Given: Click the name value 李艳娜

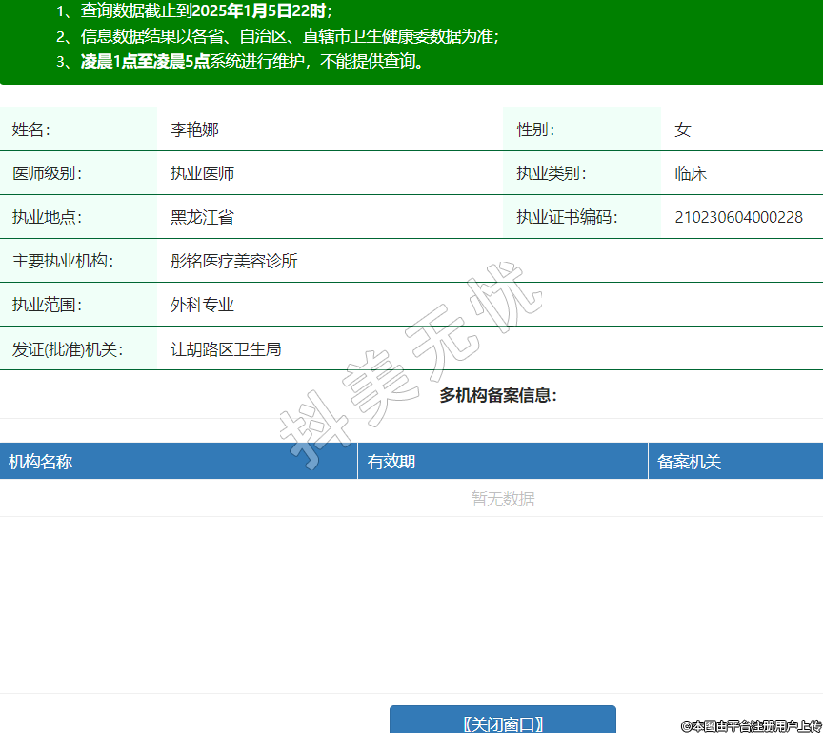Looking at the screenshot, I should pyautogui.click(x=194, y=129).
